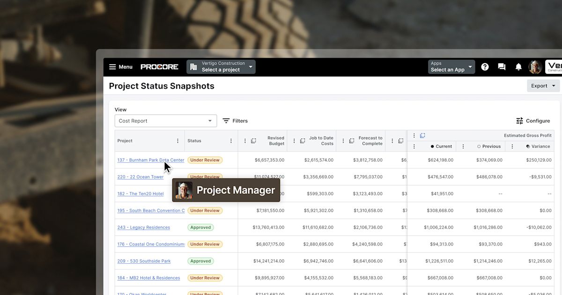This screenshot has height=295, width=562.
Task: Select job to date cost $3,356,669.00
Action: 318,177
